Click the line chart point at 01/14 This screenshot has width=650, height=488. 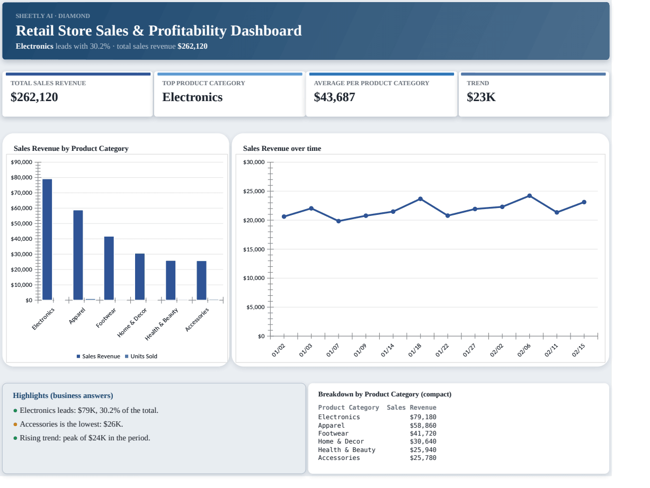tap(393, 211)
